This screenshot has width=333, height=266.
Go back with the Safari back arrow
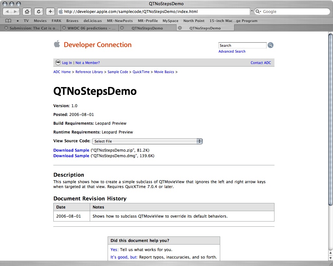coord(7,11)
